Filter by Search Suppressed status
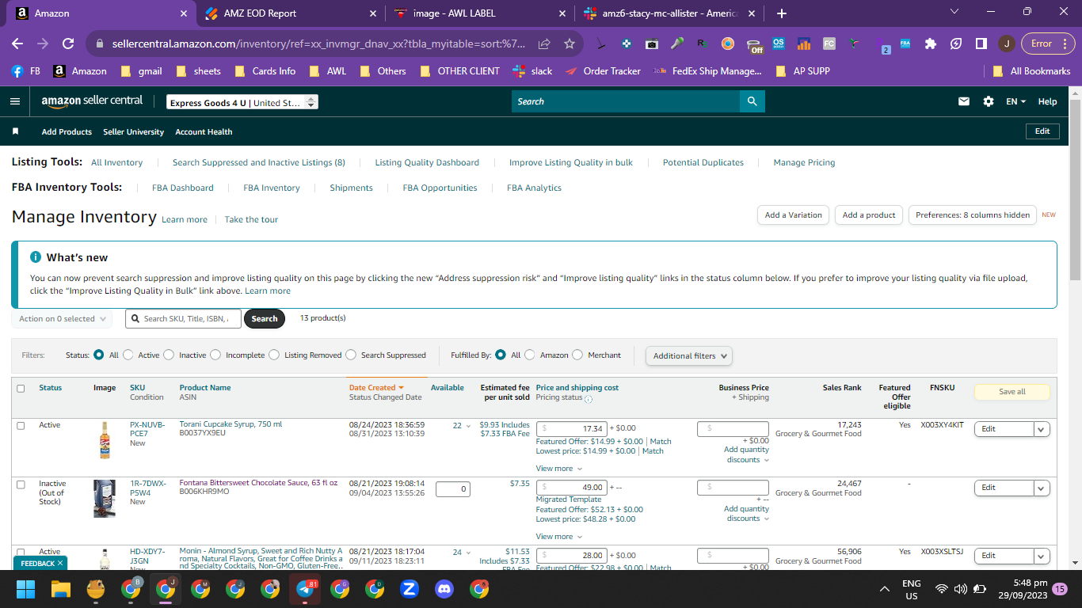Viewport: 1082px width, 608px height. (x=351, y=355)
